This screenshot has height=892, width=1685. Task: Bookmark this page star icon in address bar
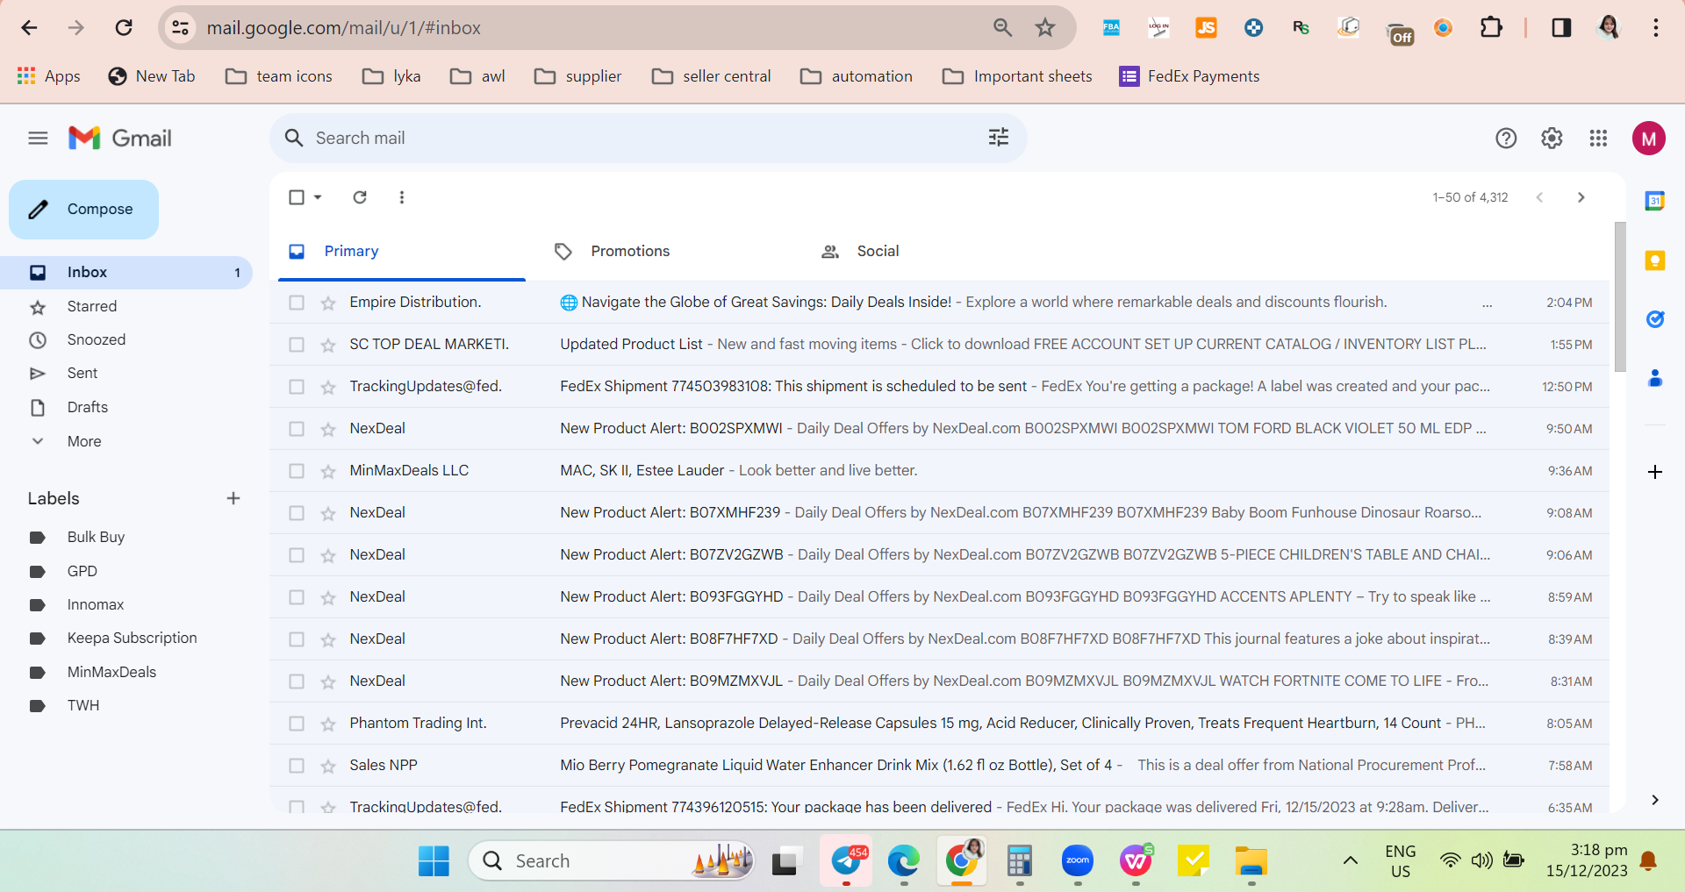tap(1045, 28)
